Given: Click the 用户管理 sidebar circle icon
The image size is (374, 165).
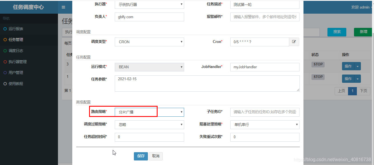Looking at the screenshot, I should pyautogui.click(x=5, y=73).
